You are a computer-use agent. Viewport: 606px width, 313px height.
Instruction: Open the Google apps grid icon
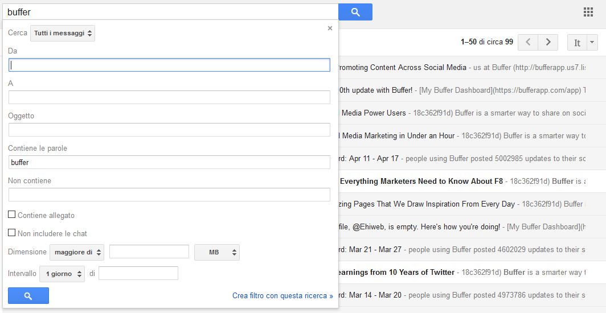click(x=588, y=12)
